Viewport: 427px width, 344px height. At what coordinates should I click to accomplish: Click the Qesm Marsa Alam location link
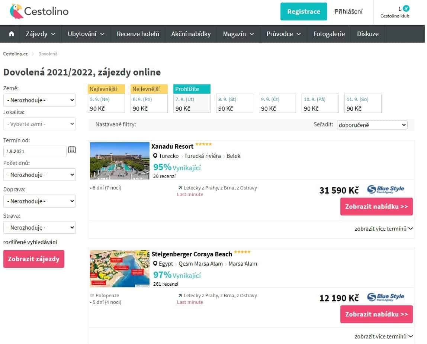point(200,264)
